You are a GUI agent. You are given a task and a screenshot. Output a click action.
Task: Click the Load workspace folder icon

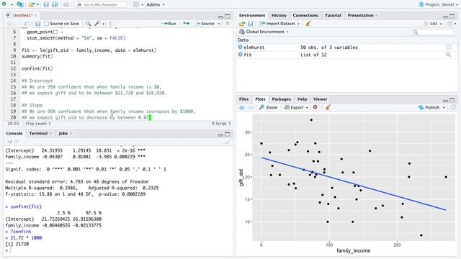pyautogui.click(x=242, y=24)
